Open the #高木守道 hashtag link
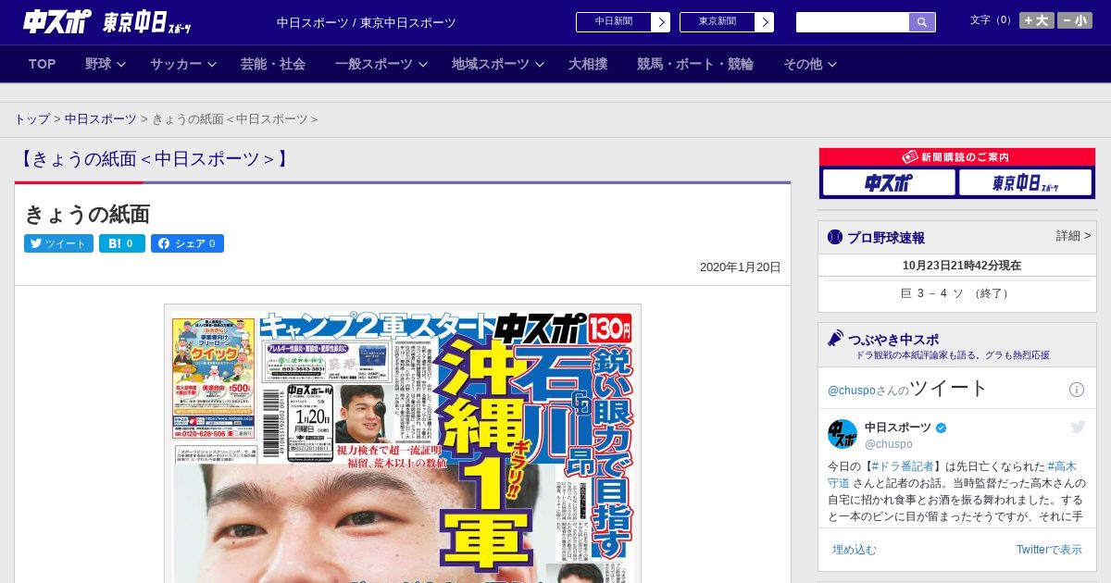The width and height of the screenshot is (1111, 583). (x=1062, y=466)
